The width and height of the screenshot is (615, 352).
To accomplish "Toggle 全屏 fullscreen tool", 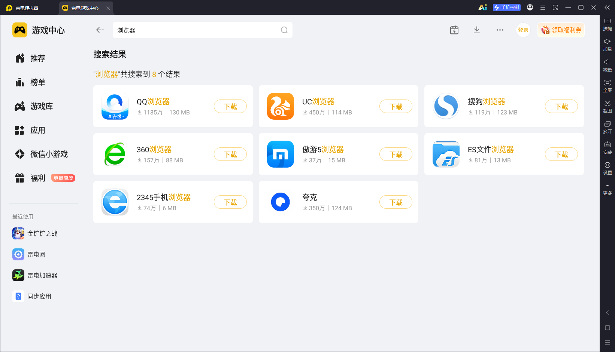I will coord(608,86).
